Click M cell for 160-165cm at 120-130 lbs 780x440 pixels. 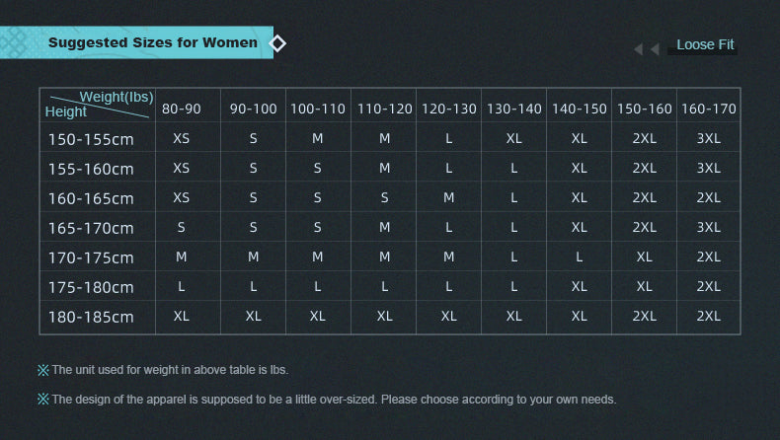448,197
